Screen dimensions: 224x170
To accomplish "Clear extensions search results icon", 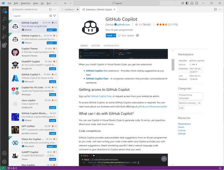I will click(x=51, y=16).
